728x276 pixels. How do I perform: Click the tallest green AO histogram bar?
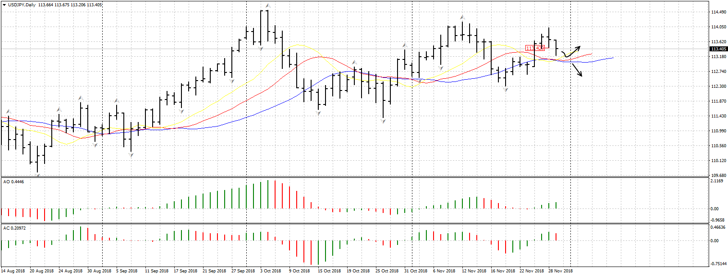coord(268,194)
